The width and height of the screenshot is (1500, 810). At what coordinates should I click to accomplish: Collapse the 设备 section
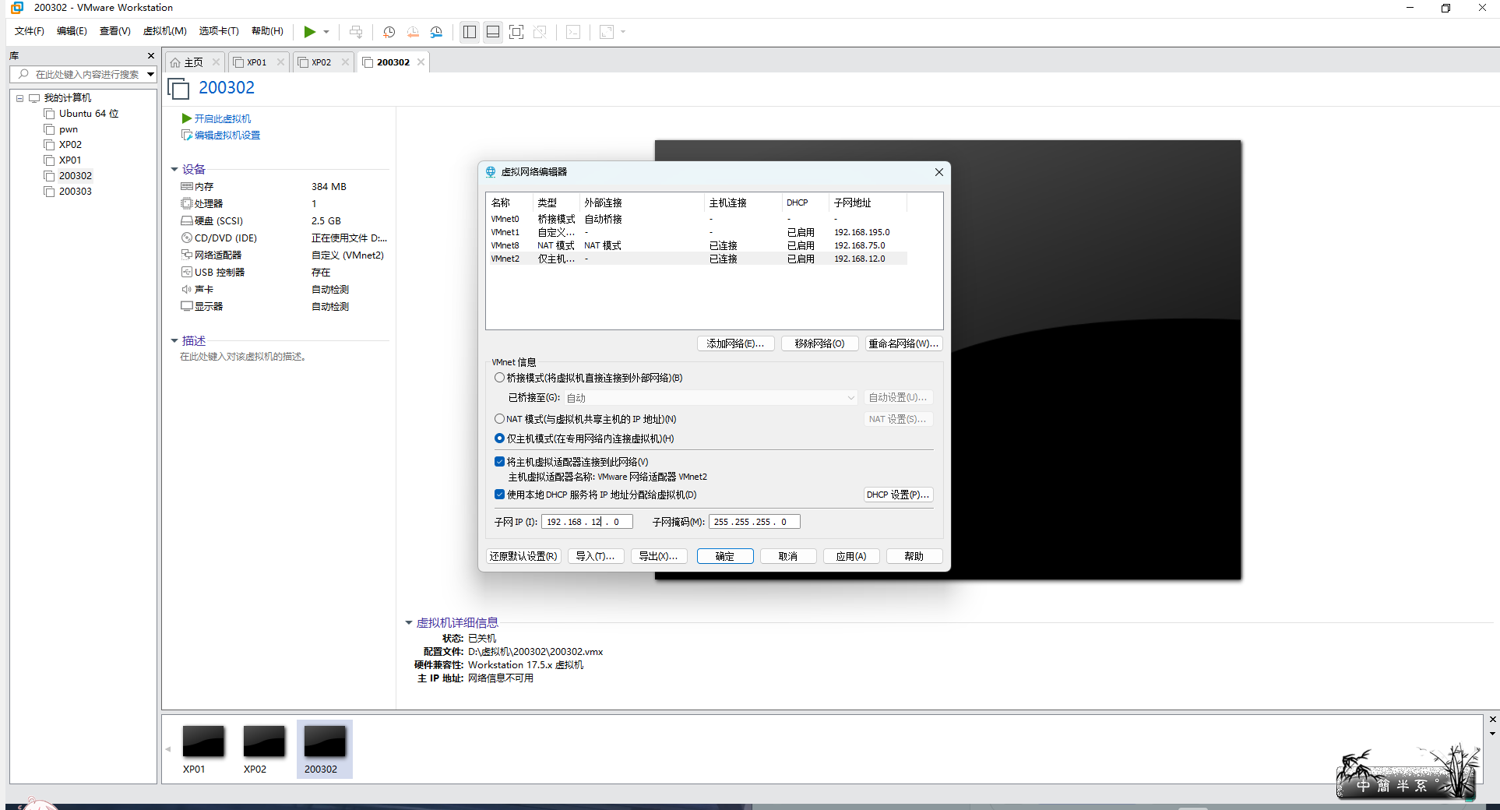point(174,169)
